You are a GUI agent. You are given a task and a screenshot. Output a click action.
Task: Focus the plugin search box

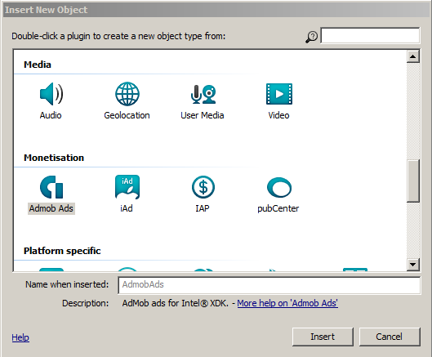point(370,35)
